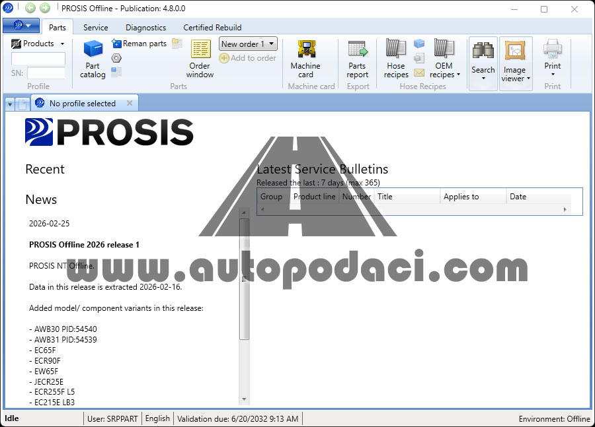Close the No profile selected tab

pos(130,103)
